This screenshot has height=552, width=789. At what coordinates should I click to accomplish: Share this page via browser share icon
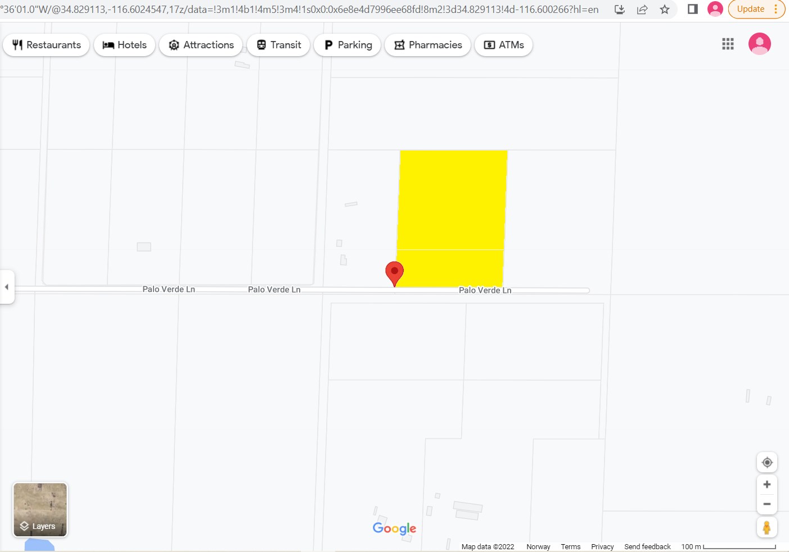point(642,10)
